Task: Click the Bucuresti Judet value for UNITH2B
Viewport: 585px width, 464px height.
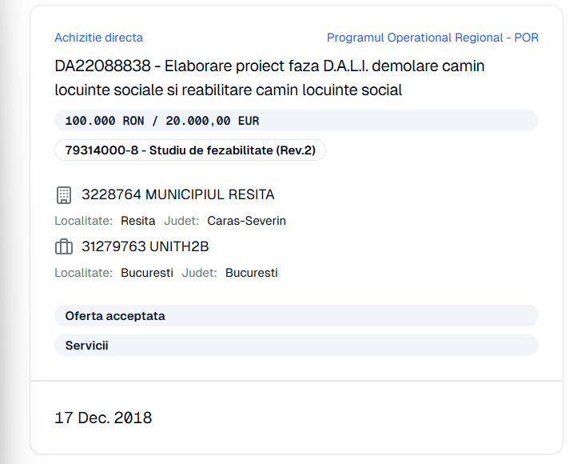Action: click(x=252, y=273)
